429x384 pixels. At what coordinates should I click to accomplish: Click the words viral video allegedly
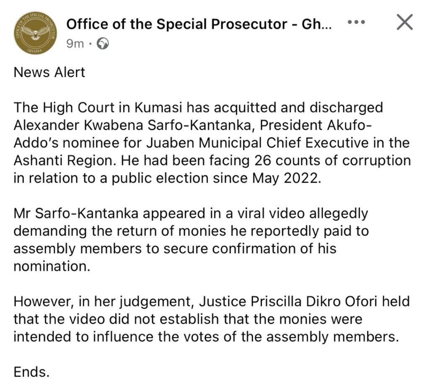(303, 213)
